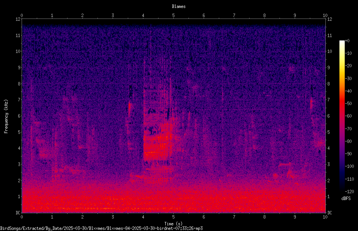Click the "3" label on the left frequency axis

(x=19, y=164)
